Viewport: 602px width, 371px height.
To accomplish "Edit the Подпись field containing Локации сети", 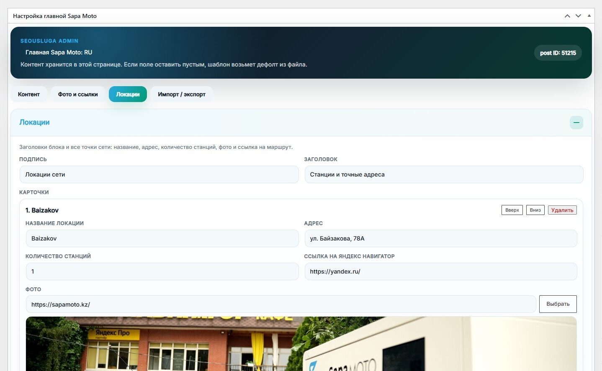I will pos(159,174).
